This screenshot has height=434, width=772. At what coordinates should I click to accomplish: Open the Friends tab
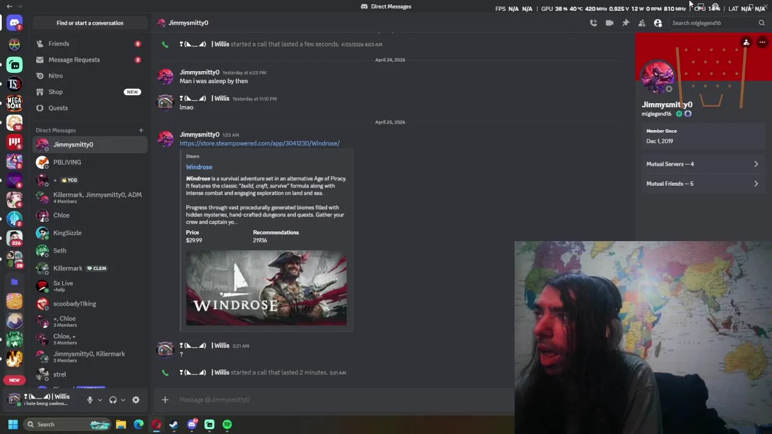[90, 43]
